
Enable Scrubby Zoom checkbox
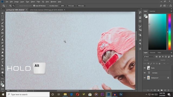pos(48,6)
